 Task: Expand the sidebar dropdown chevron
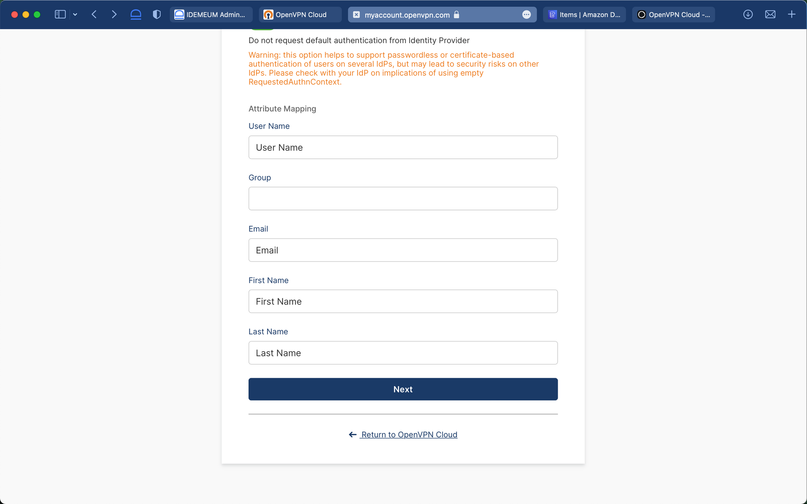(x=75, y=15)
